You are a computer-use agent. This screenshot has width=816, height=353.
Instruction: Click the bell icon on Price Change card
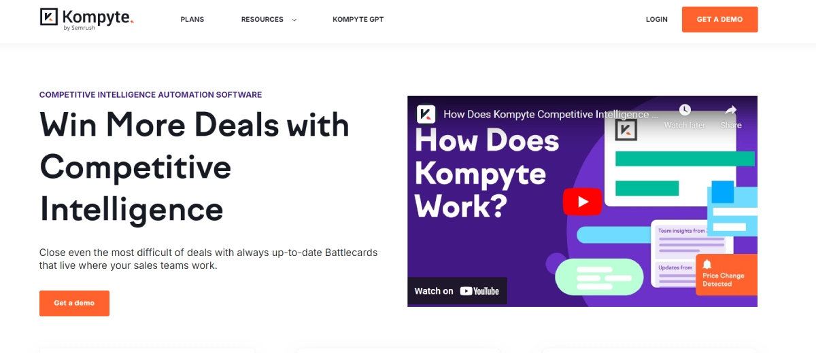[x=707, y=264]
